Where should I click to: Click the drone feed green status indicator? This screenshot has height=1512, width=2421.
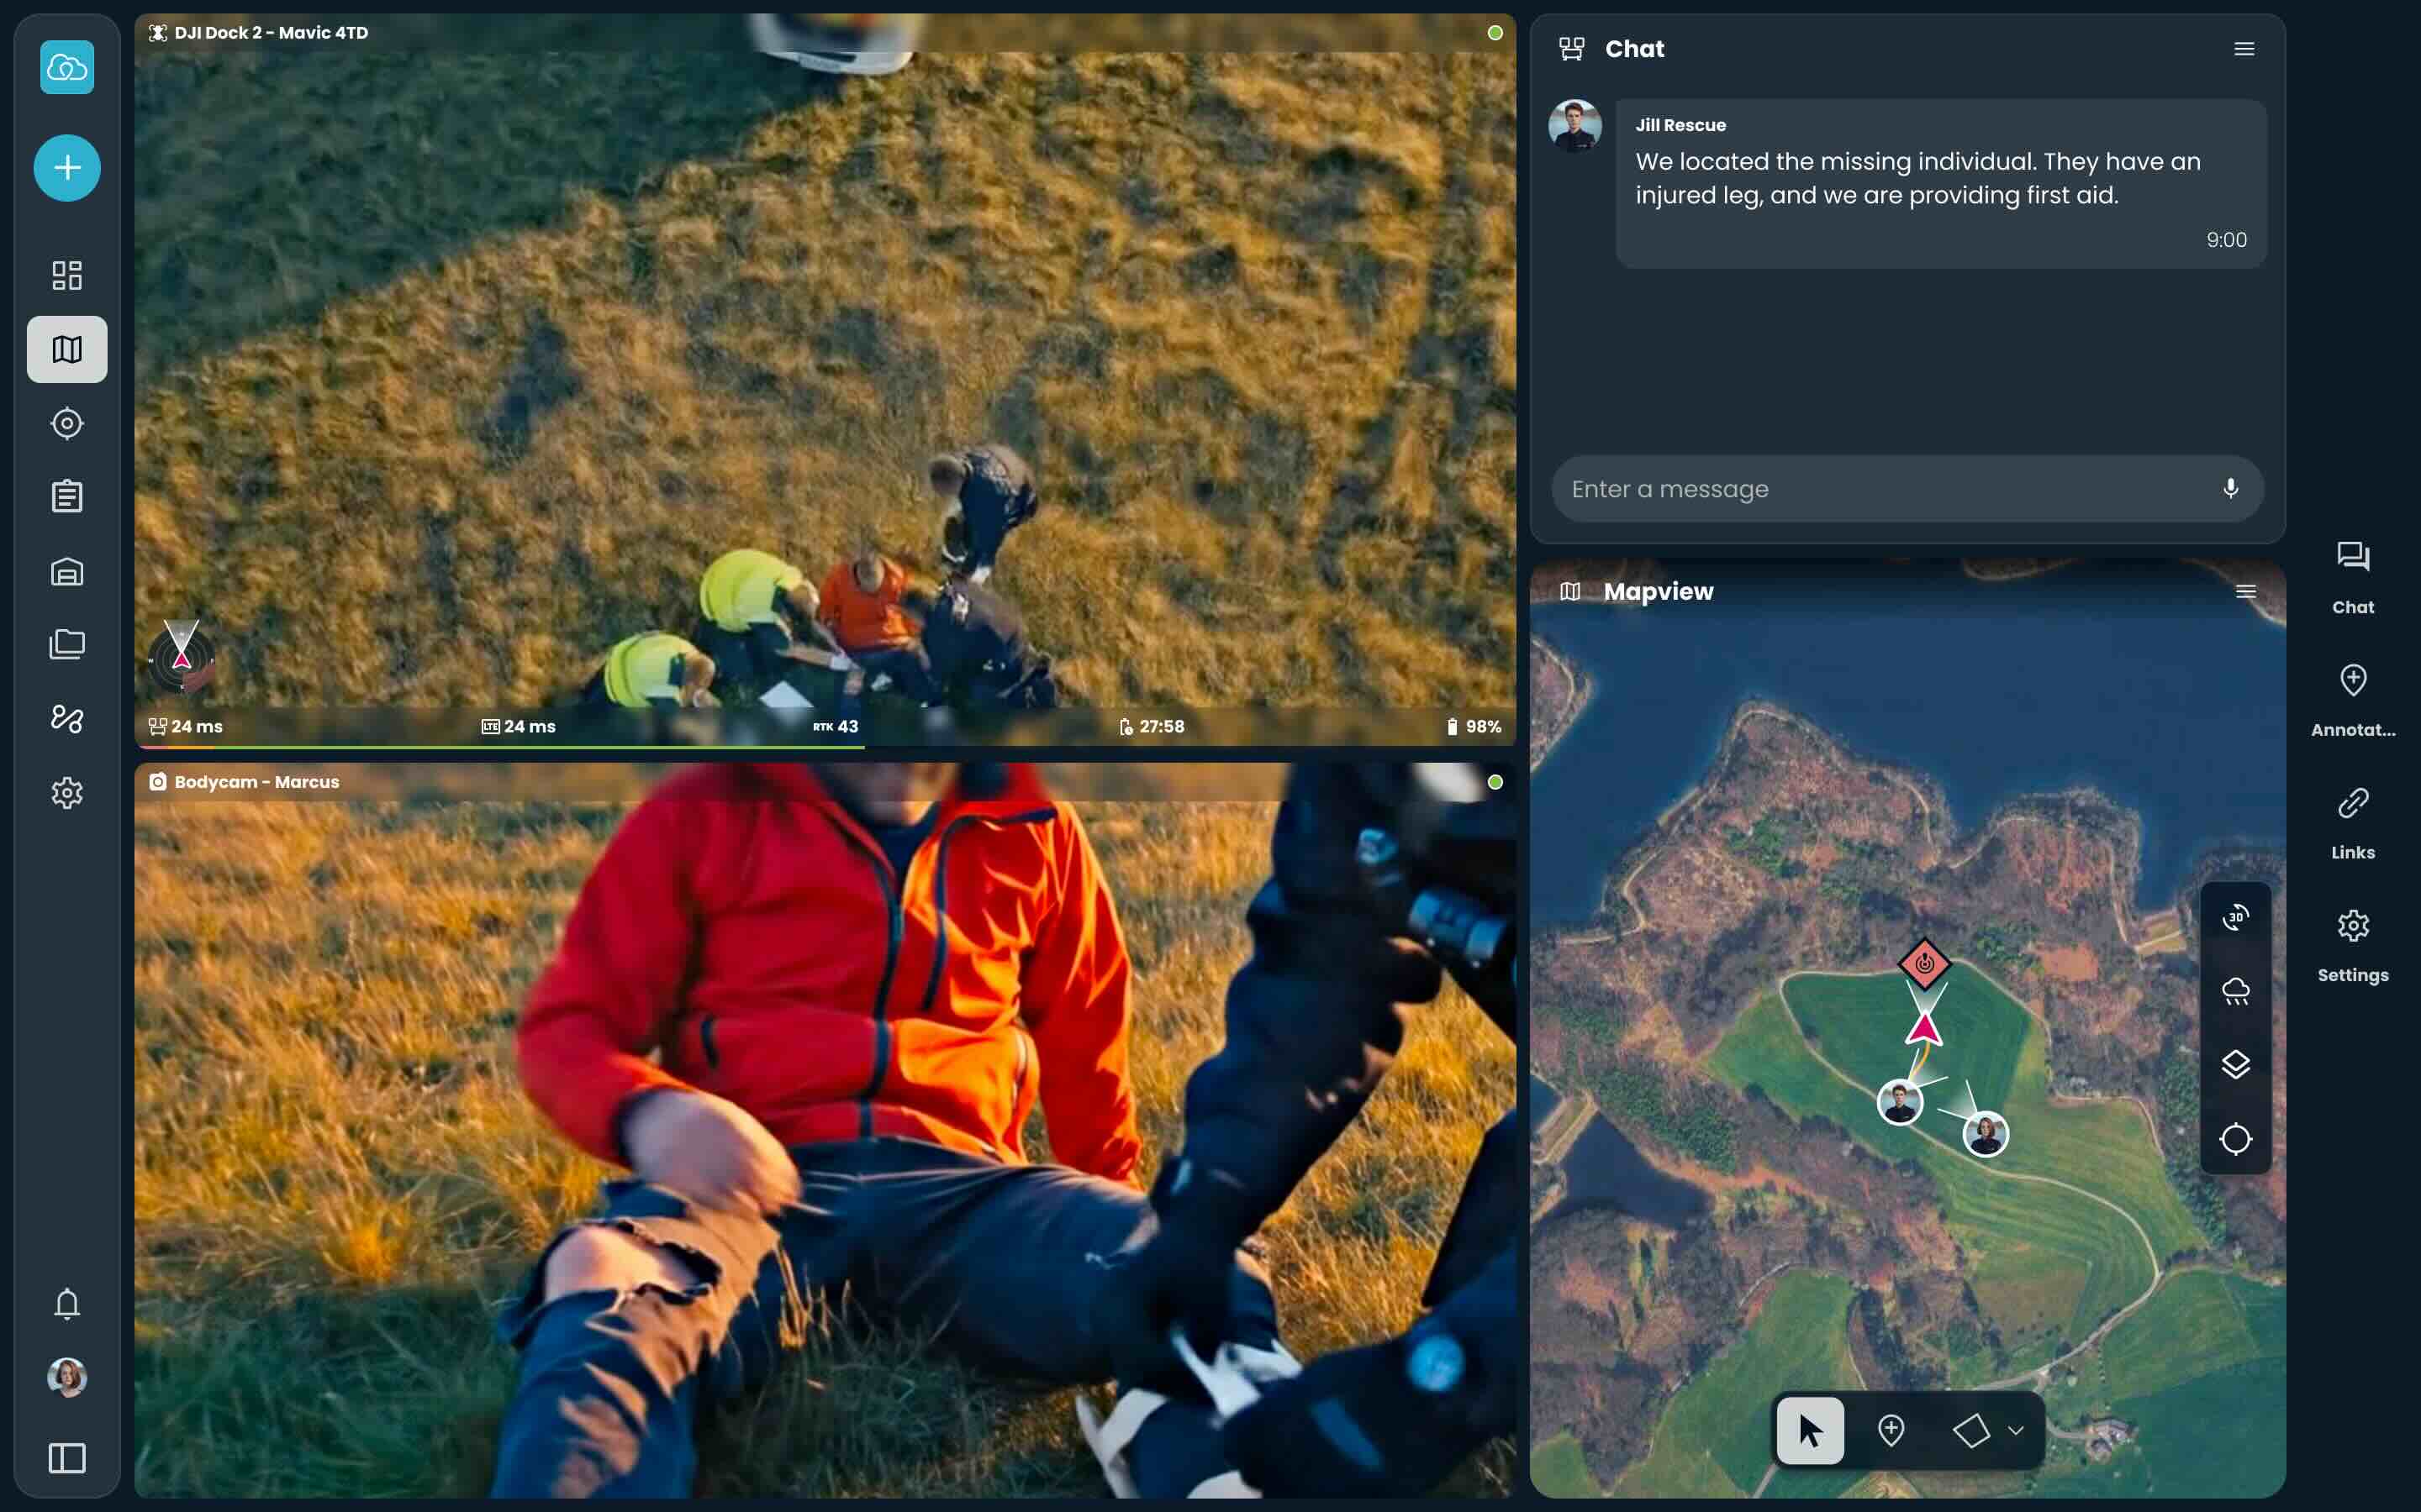click(1495, 33)
